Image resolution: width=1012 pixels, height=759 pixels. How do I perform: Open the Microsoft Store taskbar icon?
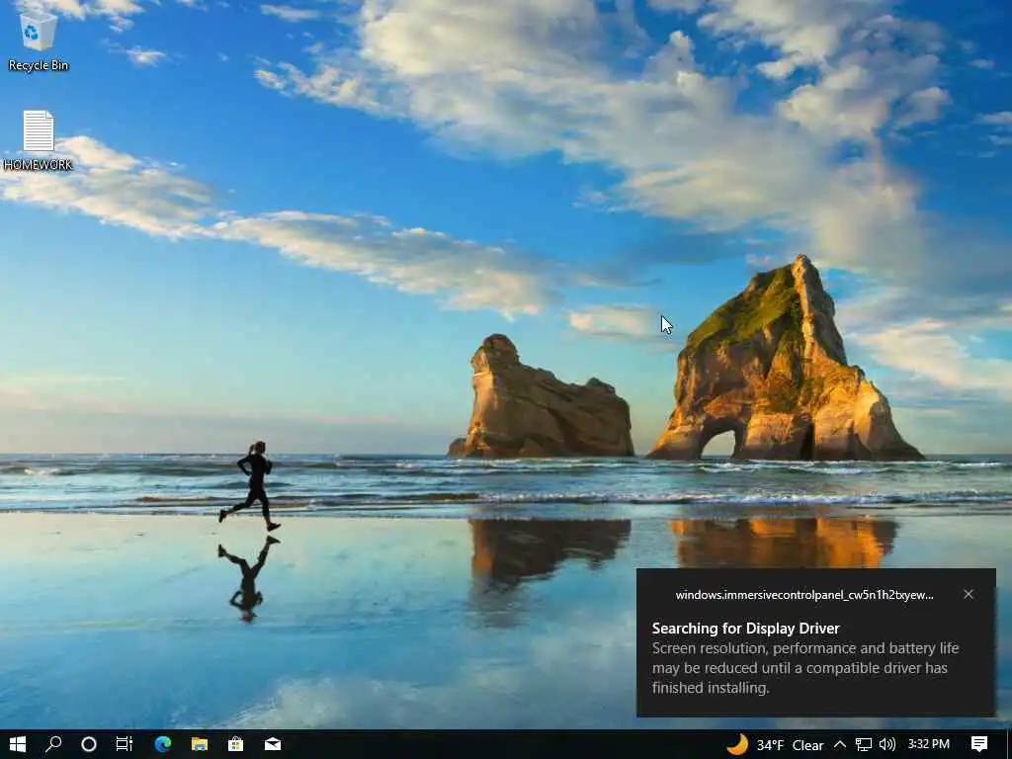[236, 744]
